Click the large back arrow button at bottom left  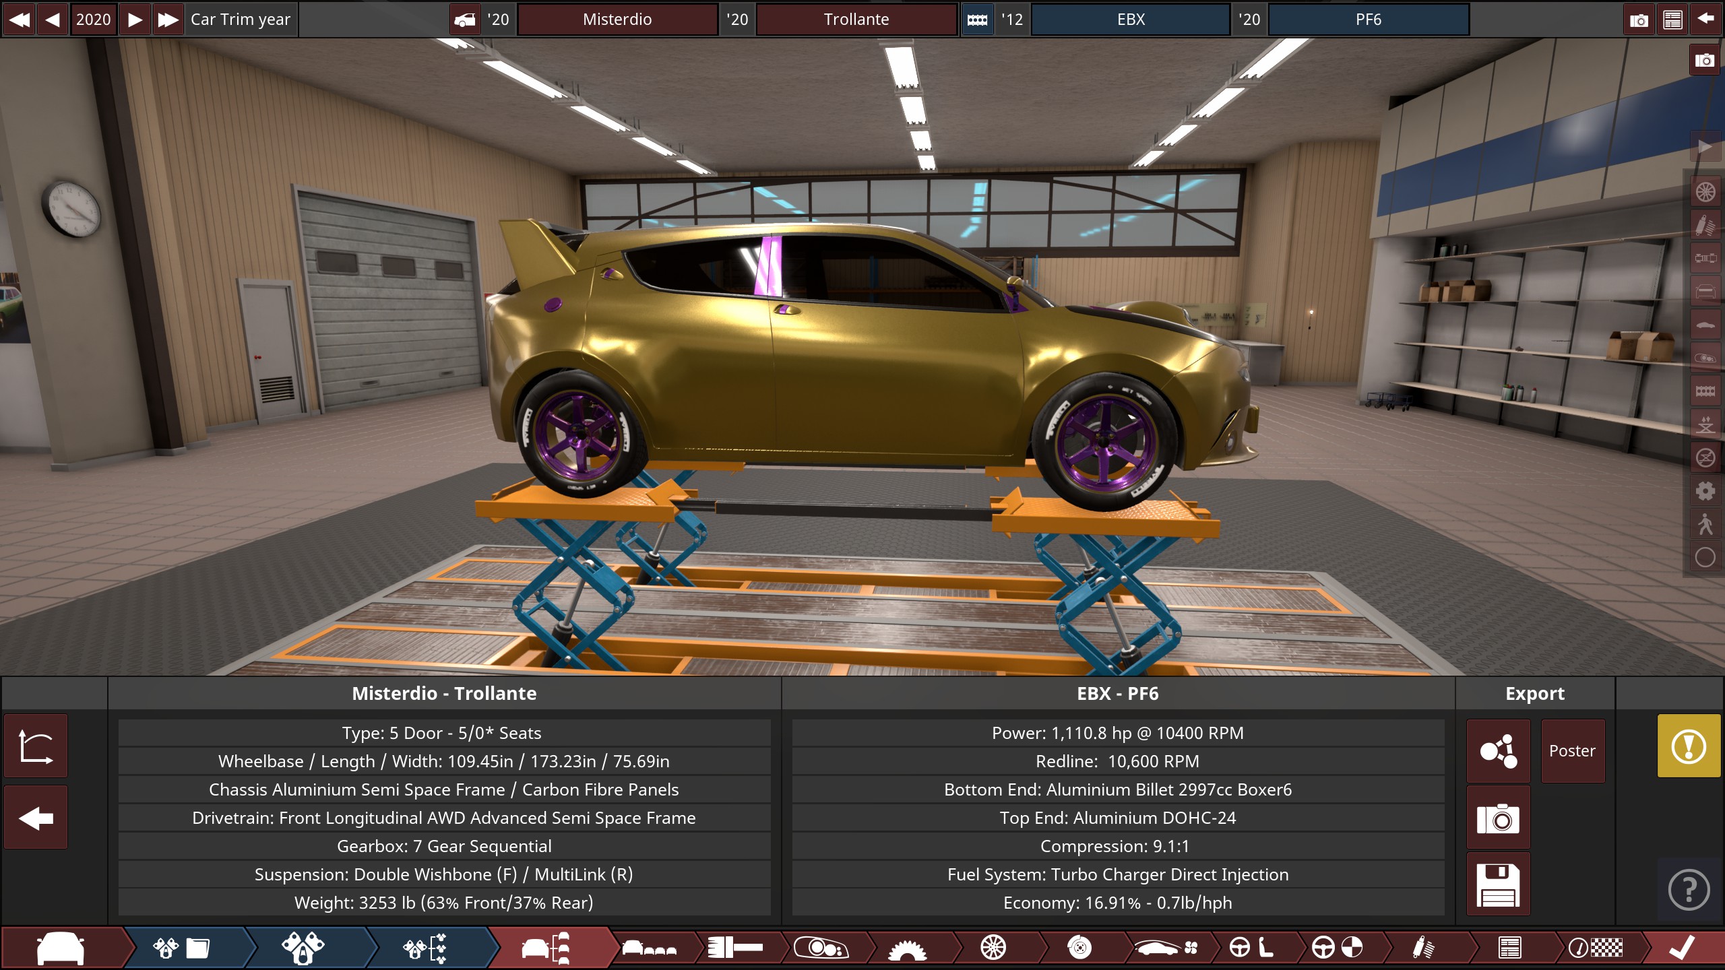pyautogui.click(x=36, y=818)
